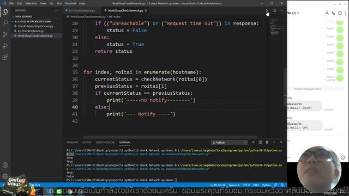Change encoding via 'UTF-8' status item

pos(246,185)
